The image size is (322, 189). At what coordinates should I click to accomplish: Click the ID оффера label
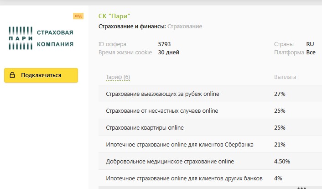pyautogui.click(x=112, y=44)
